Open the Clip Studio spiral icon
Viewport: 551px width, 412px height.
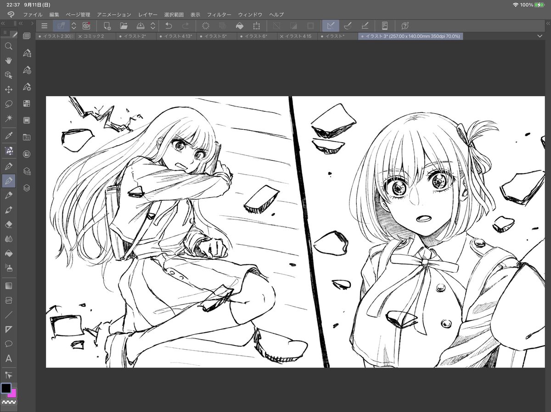[86, 26]
